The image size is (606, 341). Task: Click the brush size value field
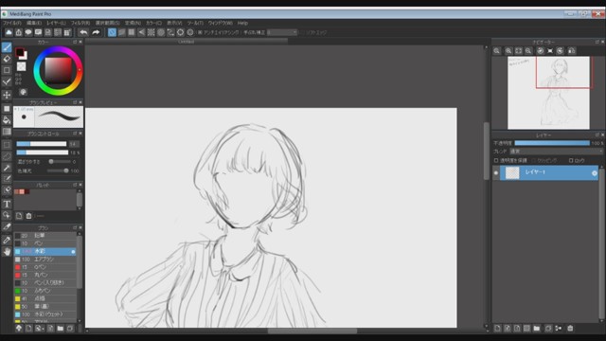click(x=74, y=144)
